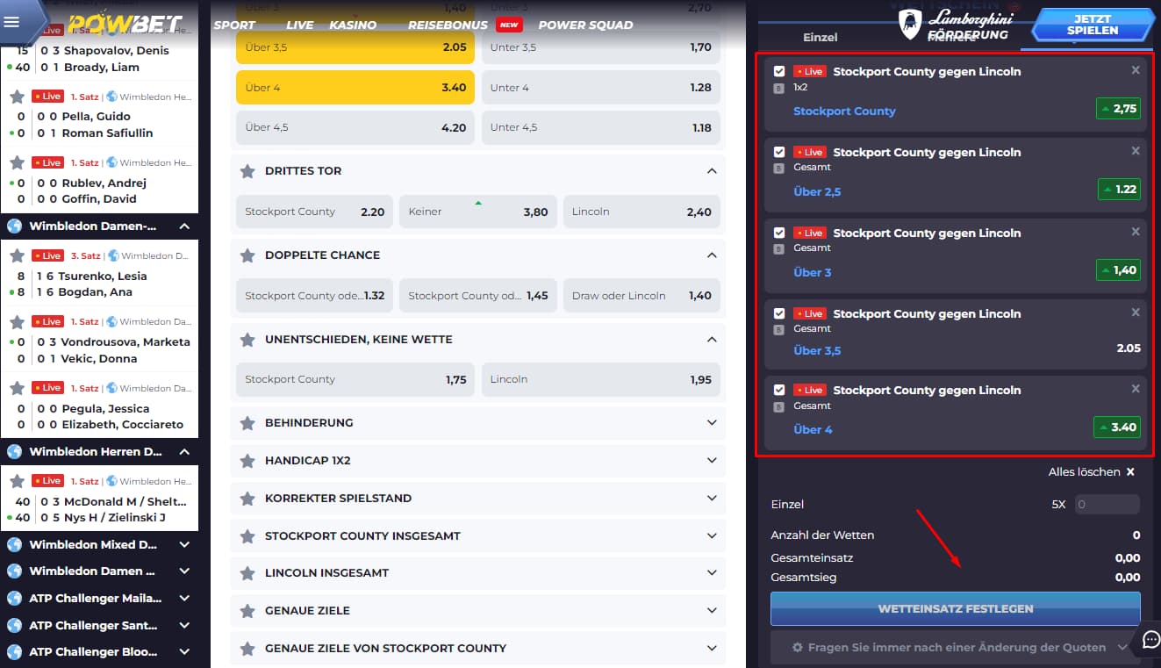
Task: Star the Doppelte Chance market
Action: pyautogui.click(x=247, y=255)
